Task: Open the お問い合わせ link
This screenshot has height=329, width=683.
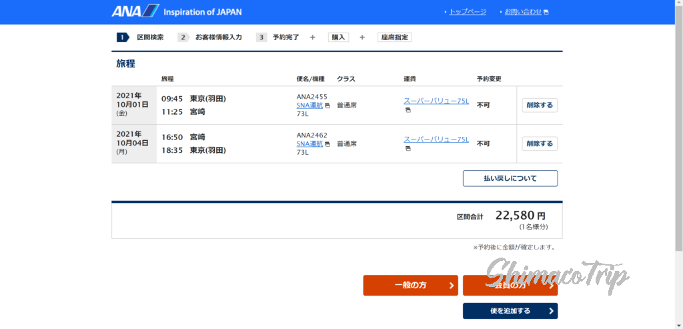Action: [x=523, y=12]
